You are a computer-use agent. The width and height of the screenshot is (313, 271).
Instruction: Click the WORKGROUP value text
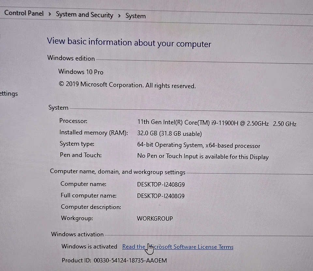coord(155,218)
